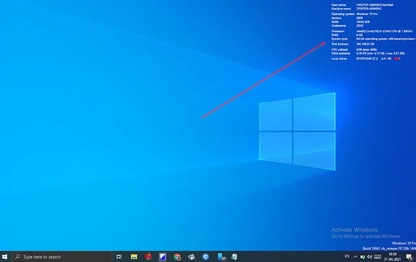
Task: Click the 'User name:' label
Action: click(339, 5)
